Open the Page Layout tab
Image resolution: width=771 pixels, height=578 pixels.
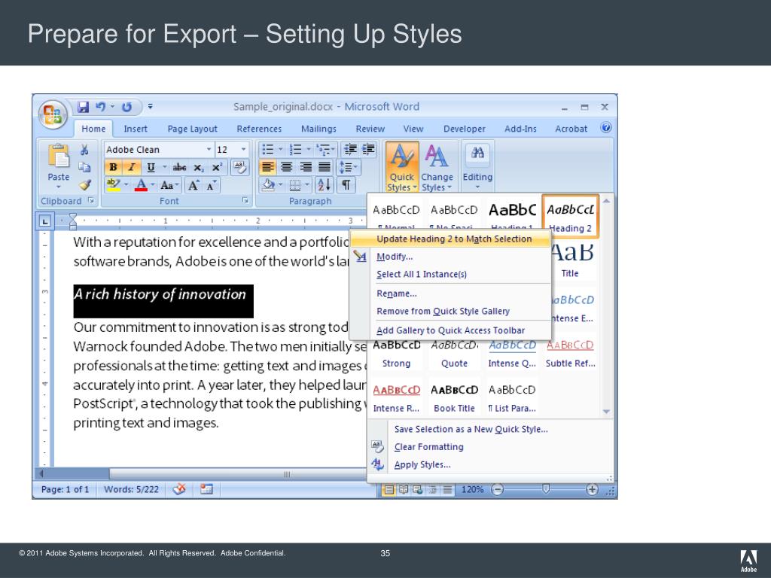[x=192, y=129]
